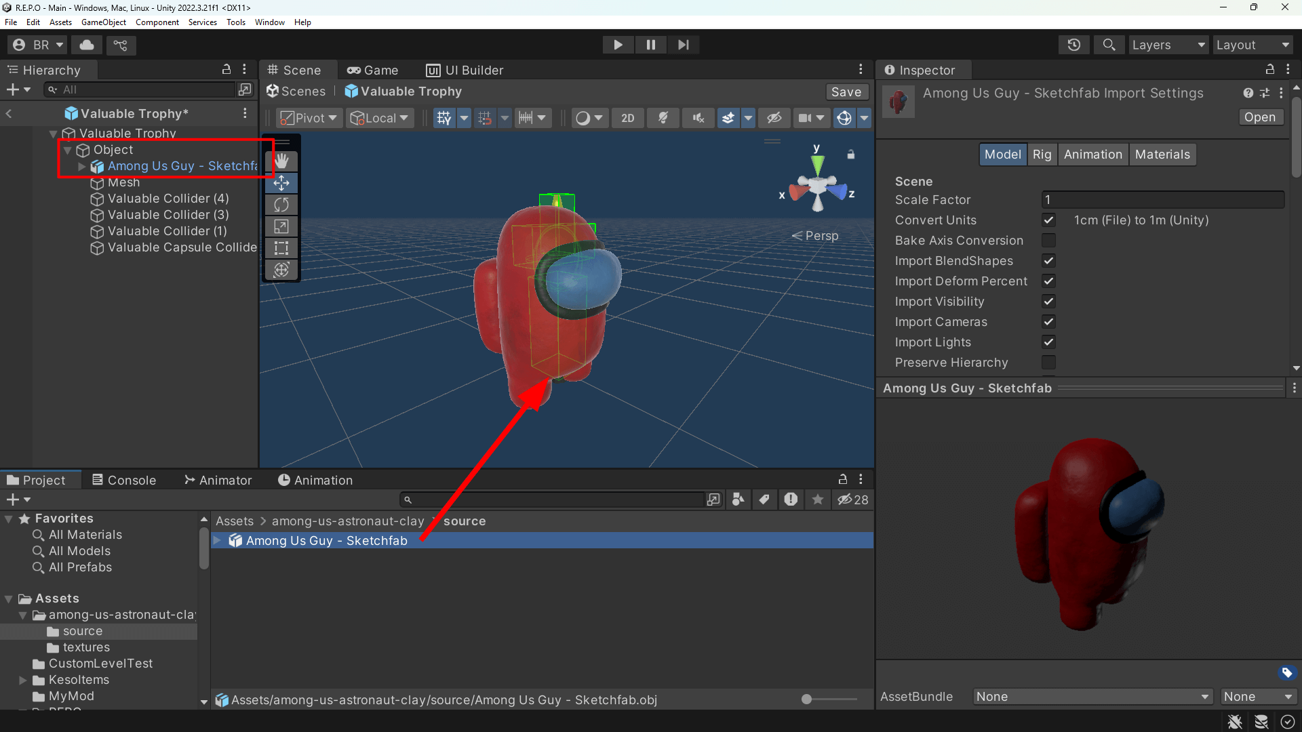
Task: Select the Scale tool
Action: (x=281, y=226)
